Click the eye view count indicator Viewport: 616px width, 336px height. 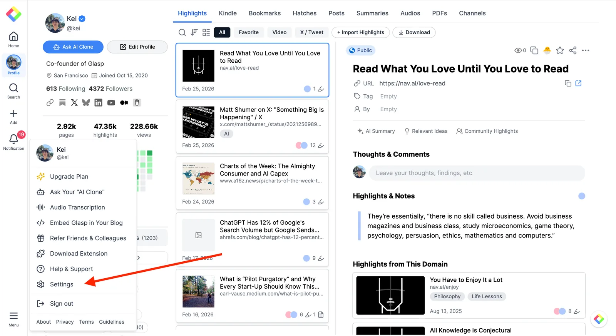pos(520,50)
